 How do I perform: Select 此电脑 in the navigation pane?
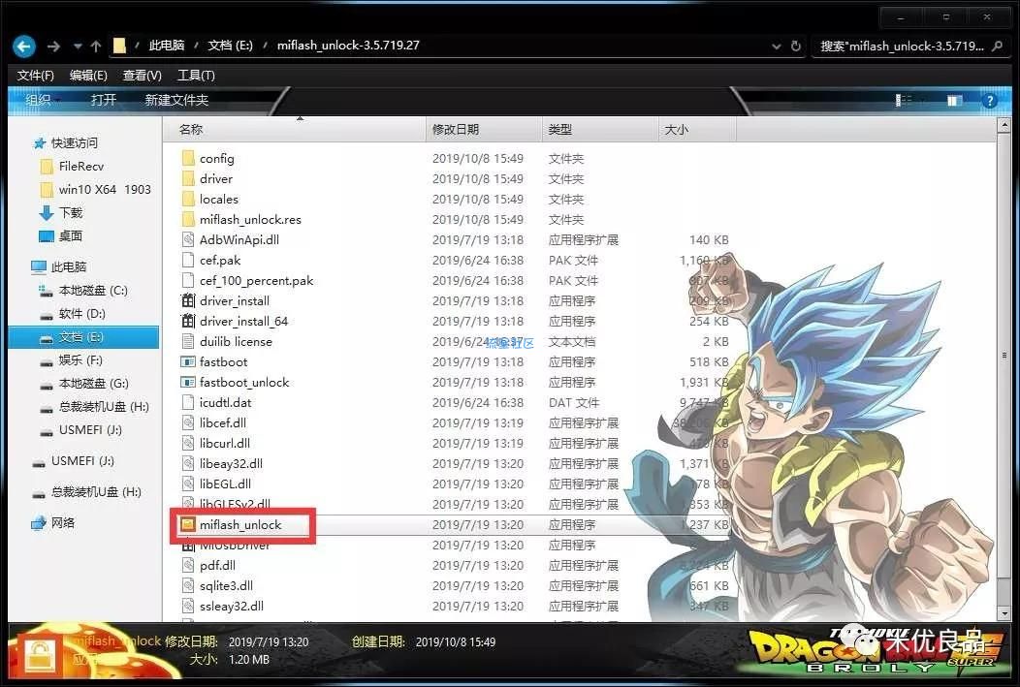pos(68,267)
